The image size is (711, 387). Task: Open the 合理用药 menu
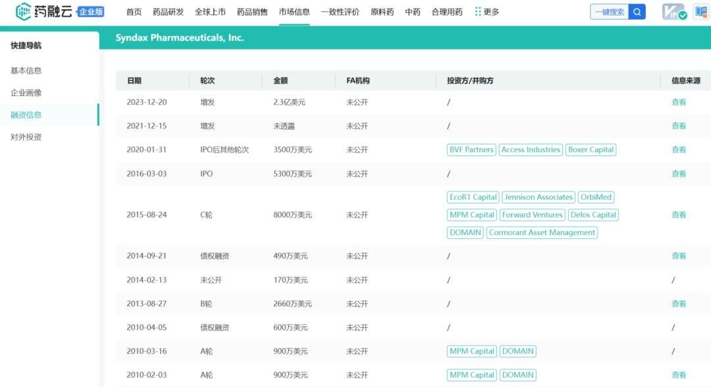click(x=447, y=13)
